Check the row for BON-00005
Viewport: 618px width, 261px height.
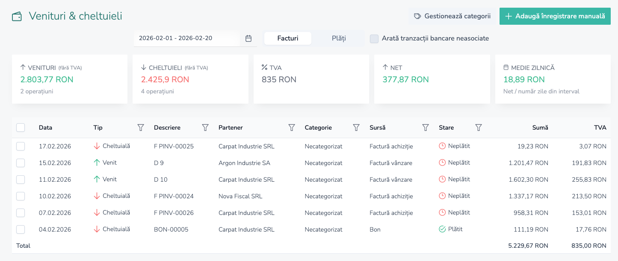[x=21, y=229]
